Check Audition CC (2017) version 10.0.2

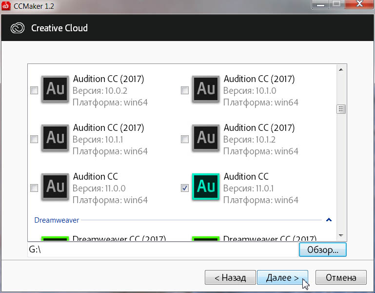34,90
